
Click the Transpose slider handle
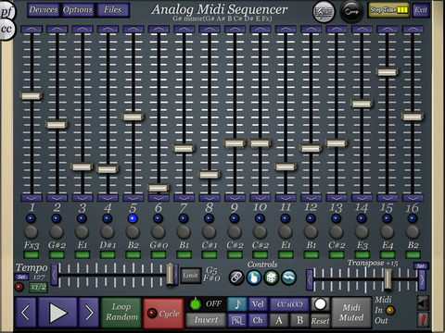point(388,279)
